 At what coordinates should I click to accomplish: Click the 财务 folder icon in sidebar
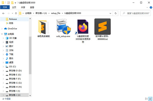click(7, 23)
